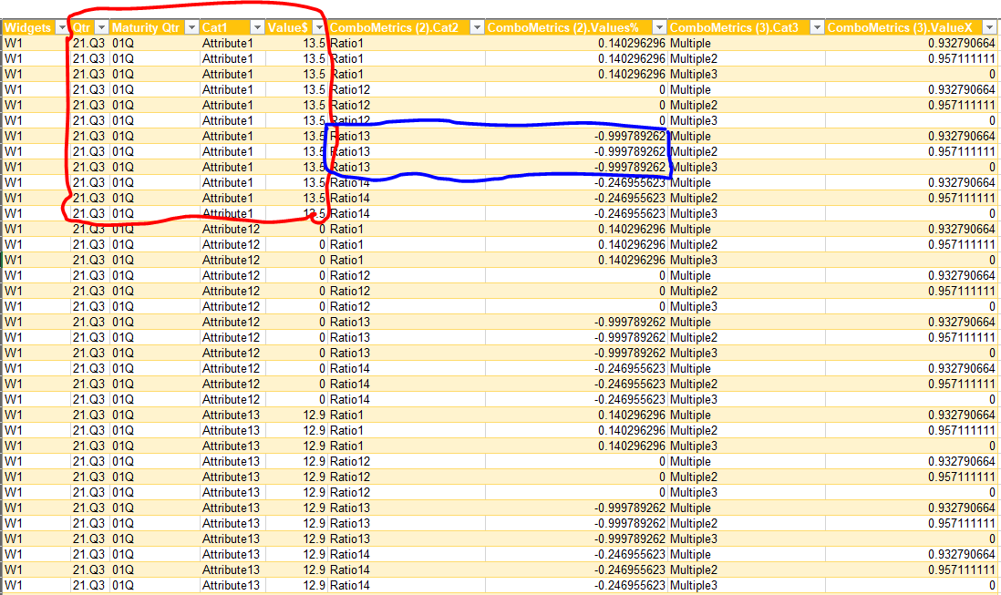Select Ratio1 cell in Attribute13 Multiple3 row
This screenshot has height=595, width=1001.
click(x=406, y=446)
